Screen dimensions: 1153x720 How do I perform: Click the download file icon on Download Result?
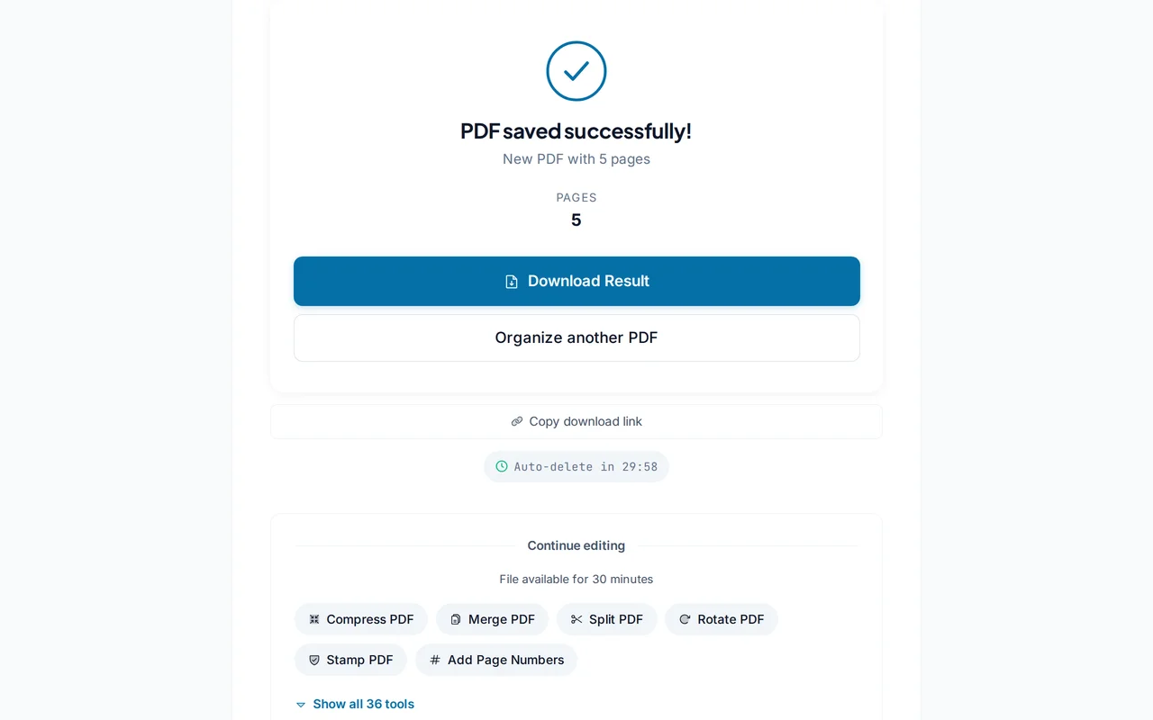(x=512, y=281)
